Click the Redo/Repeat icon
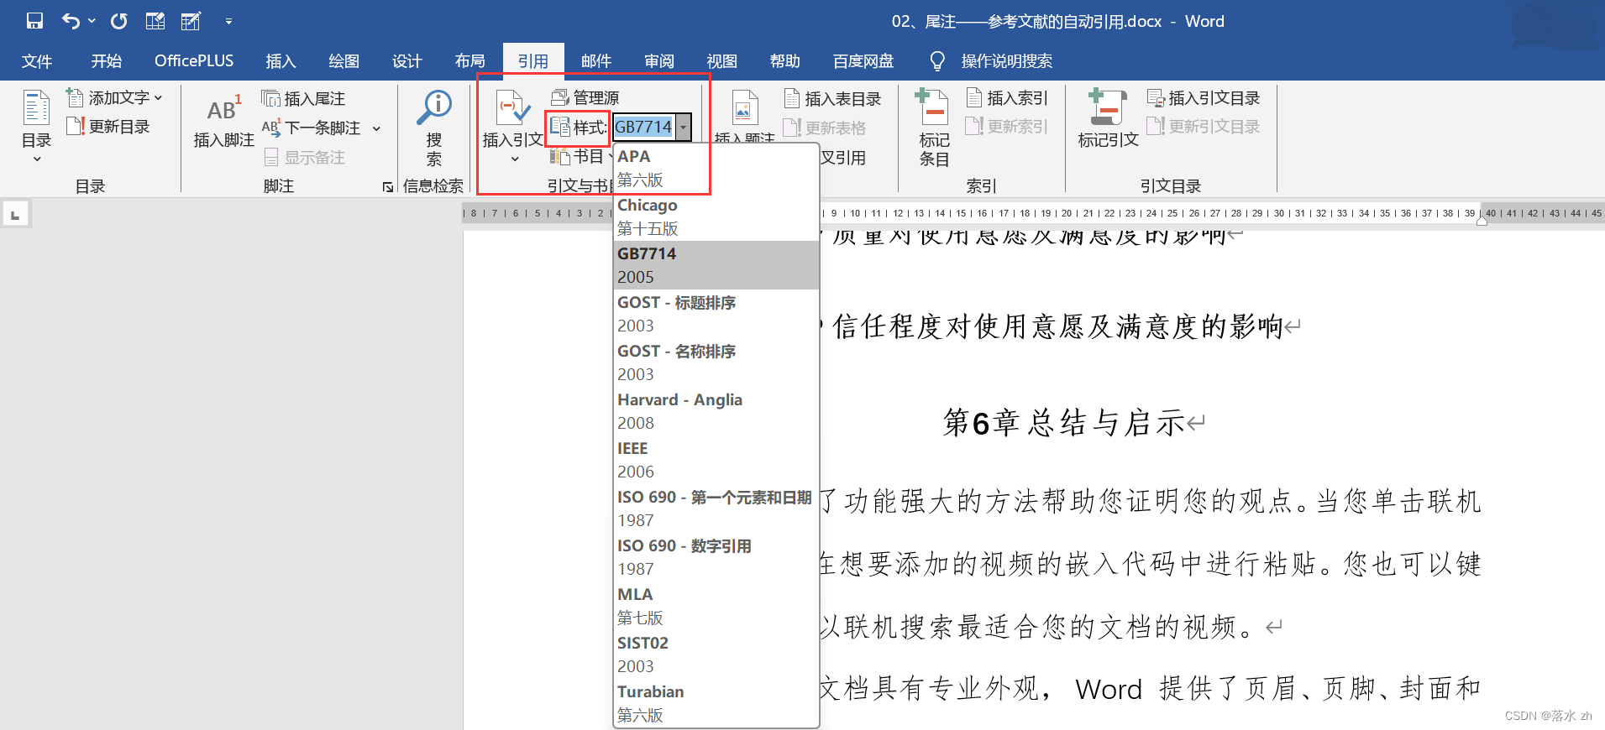 [119, 21]
